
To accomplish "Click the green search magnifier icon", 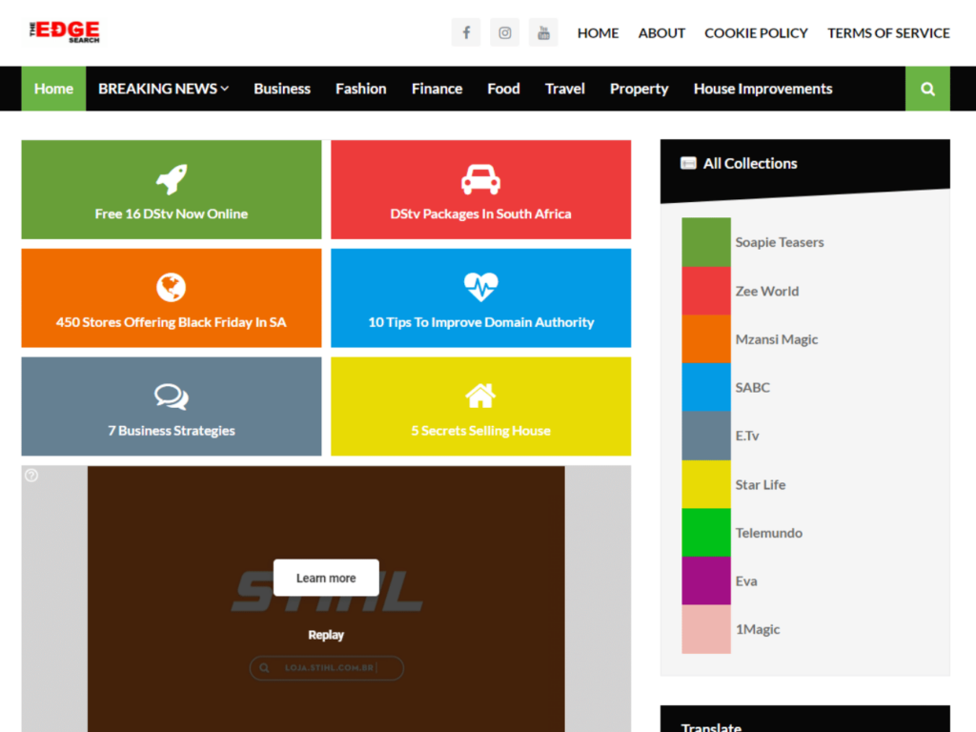I will click(x=927, y=89).
